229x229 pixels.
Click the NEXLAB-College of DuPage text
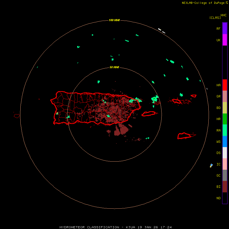203,3
